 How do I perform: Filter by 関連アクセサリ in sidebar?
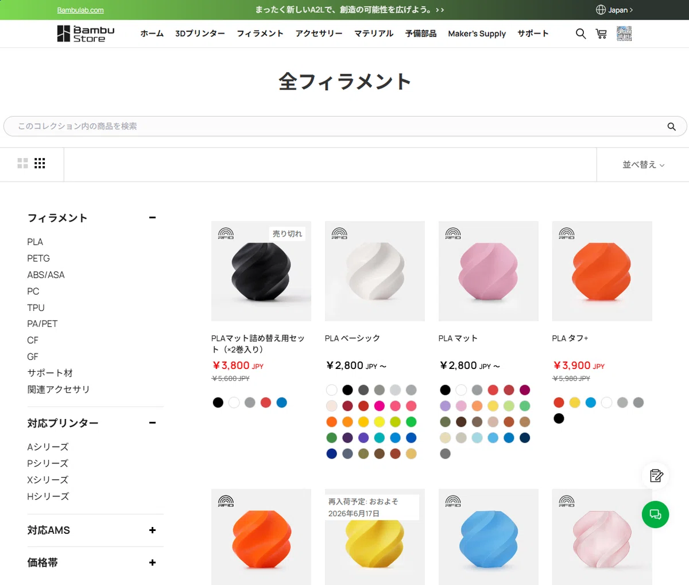pos(59,390)
